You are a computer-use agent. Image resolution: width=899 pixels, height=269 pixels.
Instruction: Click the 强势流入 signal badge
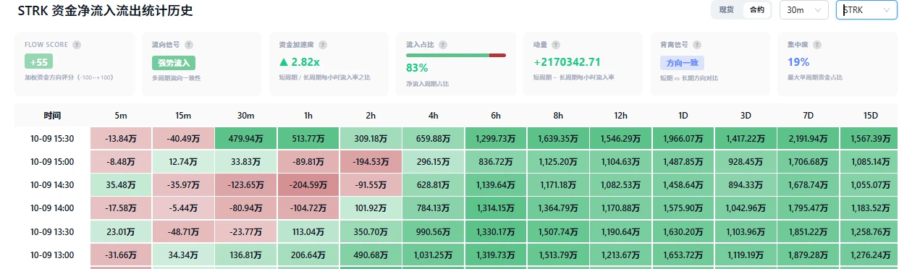[173, 63]
